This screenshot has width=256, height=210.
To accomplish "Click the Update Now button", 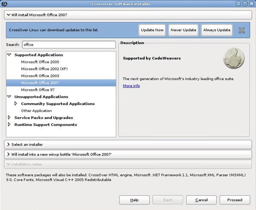I will click(152, 30).
